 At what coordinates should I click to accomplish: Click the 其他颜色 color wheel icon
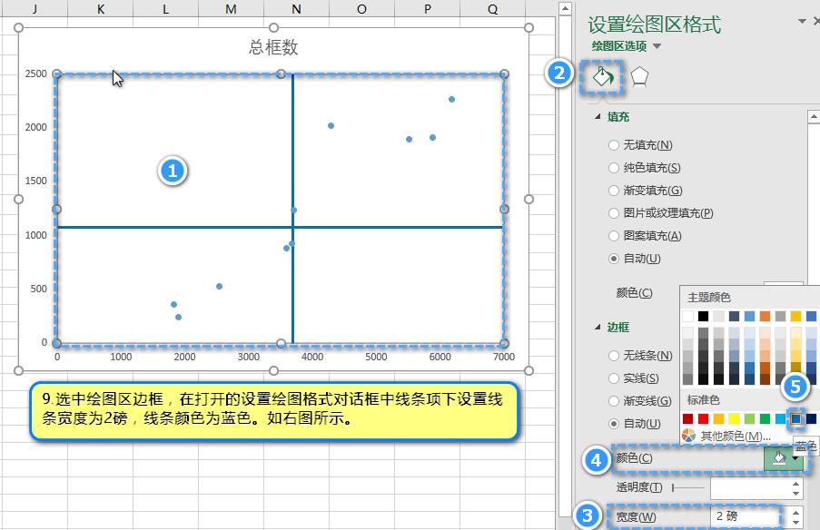click(689, 437)
